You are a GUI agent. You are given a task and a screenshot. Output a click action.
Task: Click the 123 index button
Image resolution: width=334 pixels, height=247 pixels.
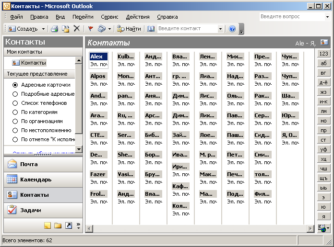(323, 54)
